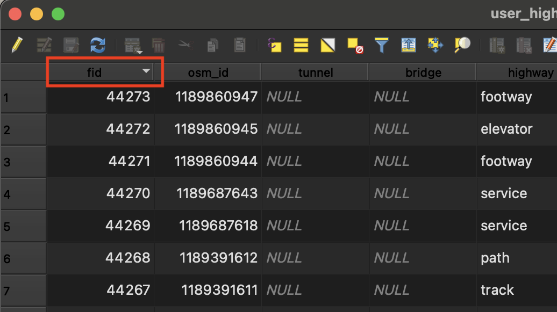The width and height of the screenshot is (557, 312).
Task: Open Select features using an expression
Action: 275,45
